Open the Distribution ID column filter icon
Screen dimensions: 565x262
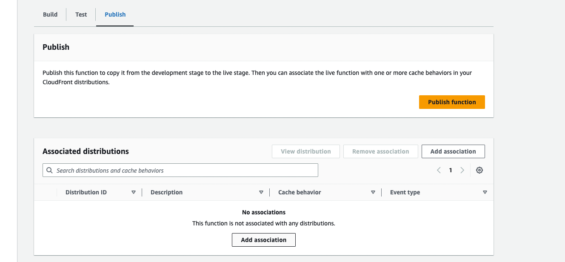click(134, 192)
